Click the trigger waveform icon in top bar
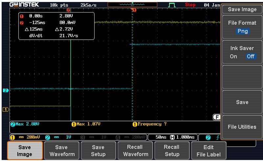This screenshot has height=161, width=263. (x=172, y=5)
